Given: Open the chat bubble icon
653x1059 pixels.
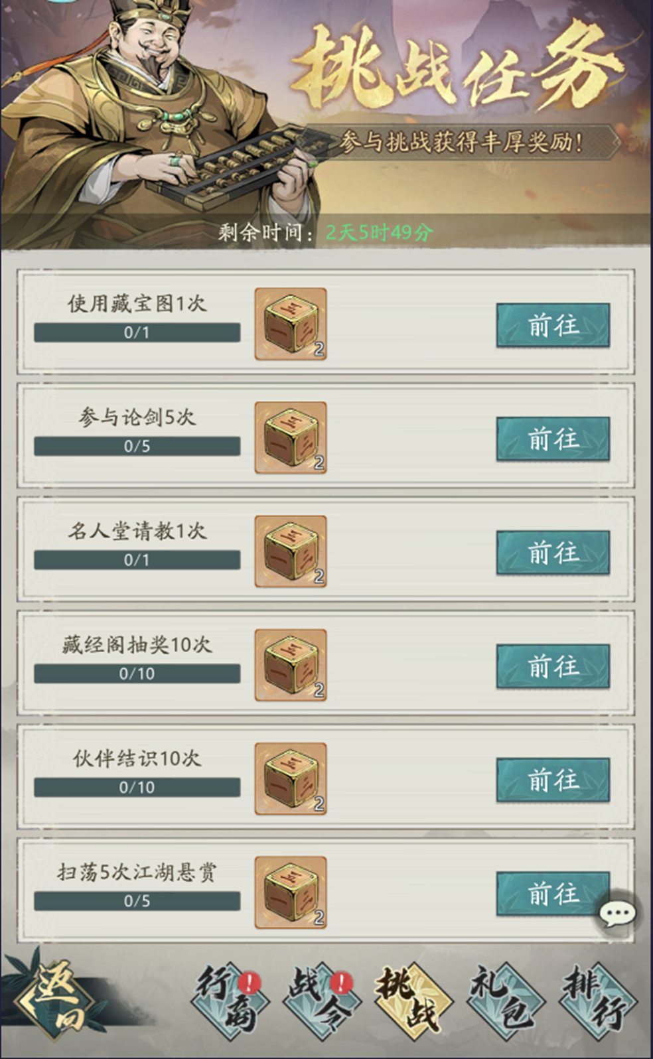Looking at the screenshot, I should coord(617,914).
